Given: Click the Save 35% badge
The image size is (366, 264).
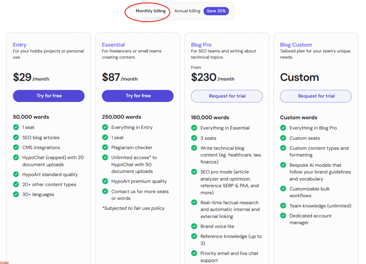Looking at the screenshot, I should (x=216, y=11).
